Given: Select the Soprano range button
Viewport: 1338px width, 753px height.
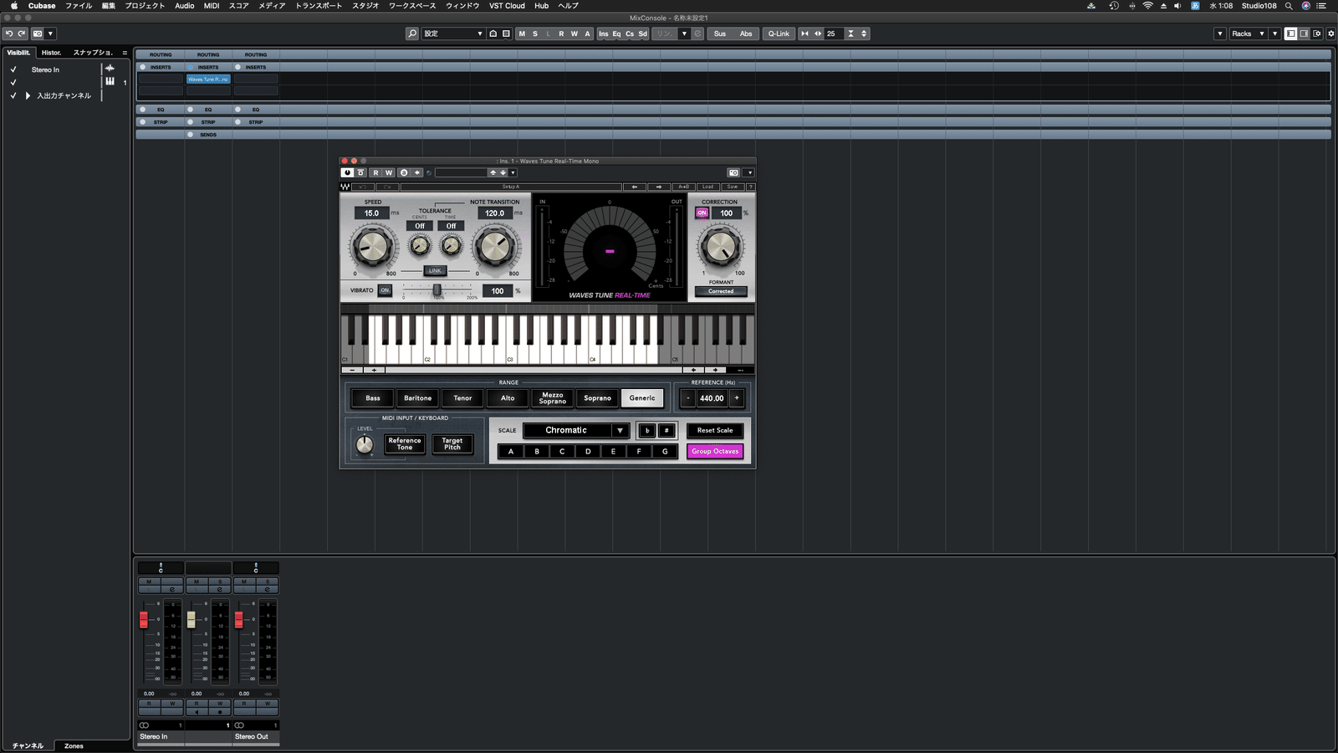Looking at the screenshot, I should coord(597,398).
